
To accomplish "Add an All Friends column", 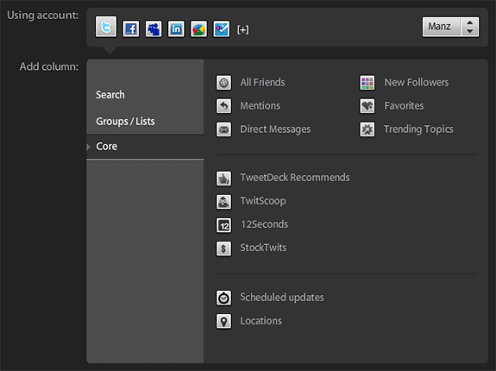I will click(262, 83).
